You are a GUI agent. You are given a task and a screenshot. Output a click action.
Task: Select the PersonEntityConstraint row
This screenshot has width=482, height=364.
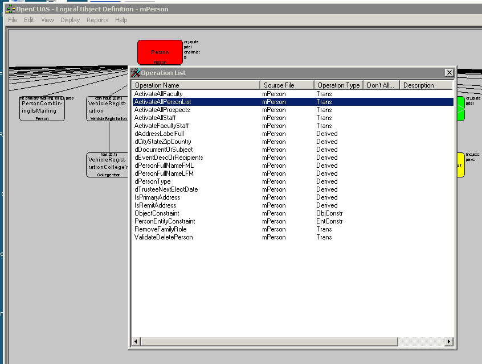pyautogui.click(x=165, y=221)
